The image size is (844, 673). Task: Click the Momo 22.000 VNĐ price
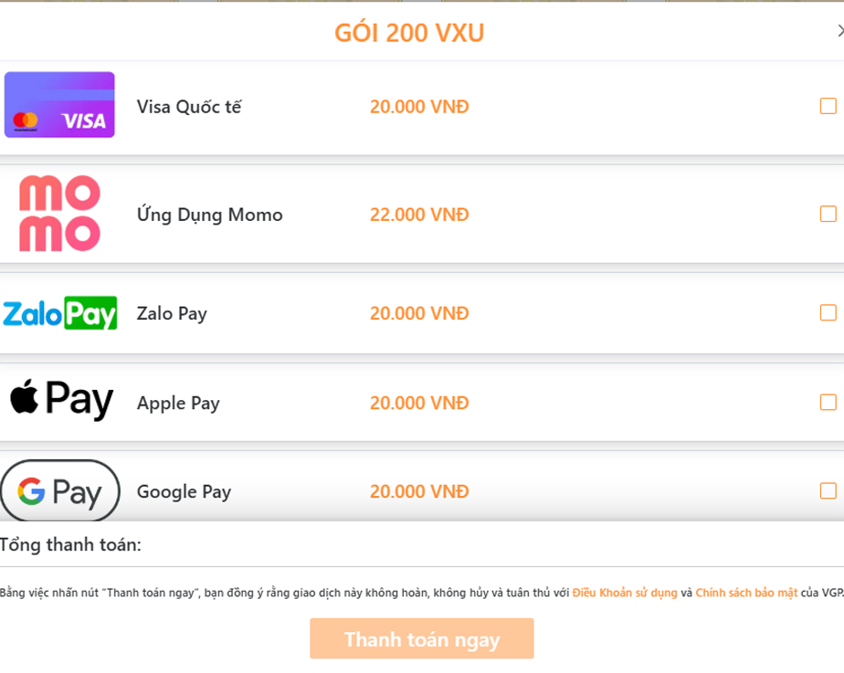click(x=419, y=215)
